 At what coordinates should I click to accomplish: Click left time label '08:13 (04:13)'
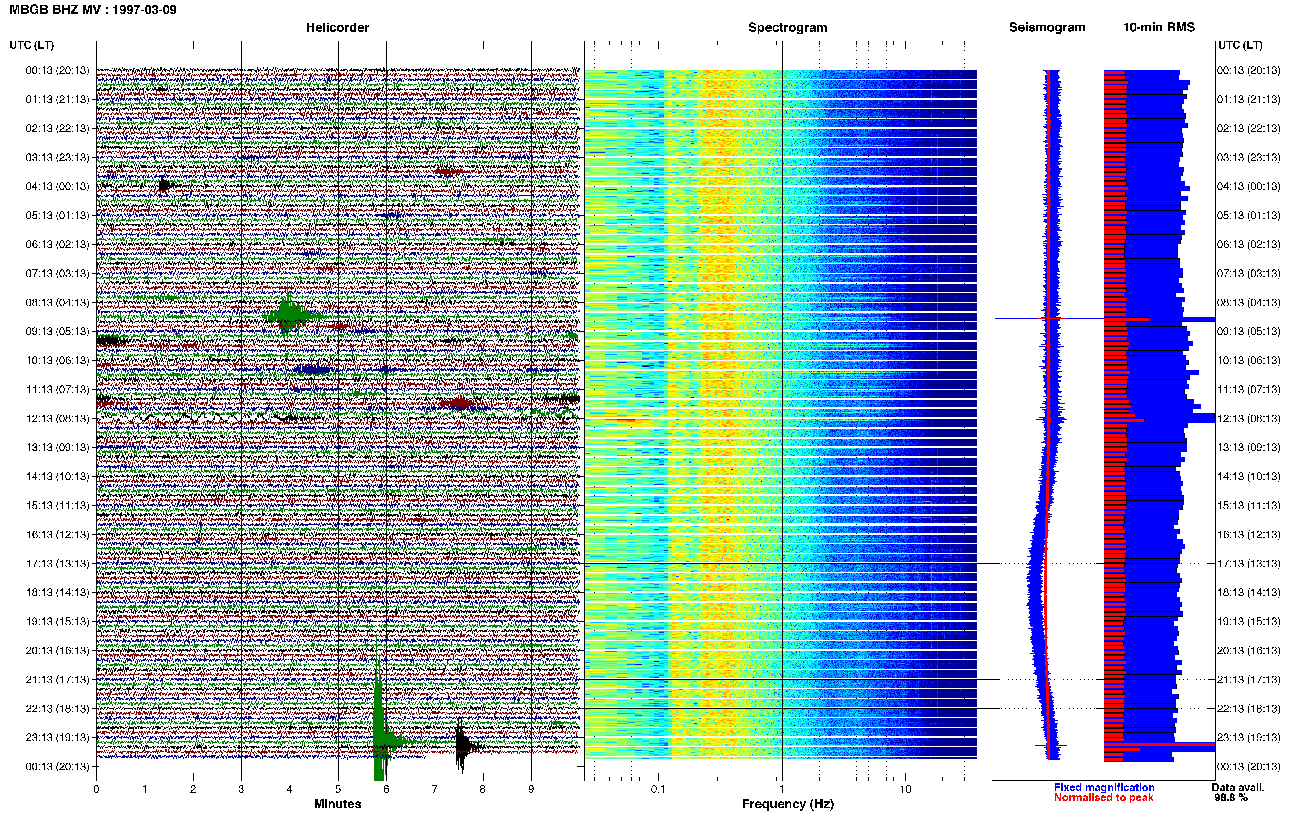click(58, 302)
